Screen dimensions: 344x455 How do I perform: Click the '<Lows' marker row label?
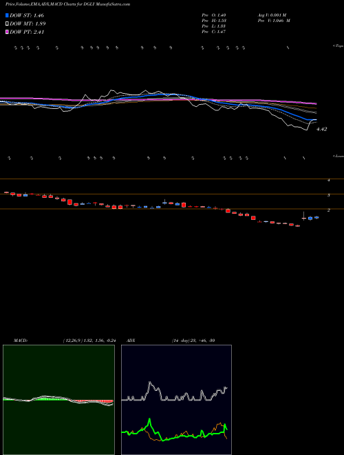click(x=338, y=156)
